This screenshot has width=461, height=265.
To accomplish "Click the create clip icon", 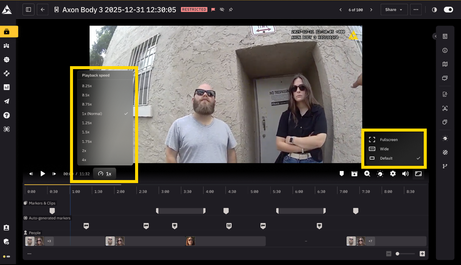I will (354, 174).
